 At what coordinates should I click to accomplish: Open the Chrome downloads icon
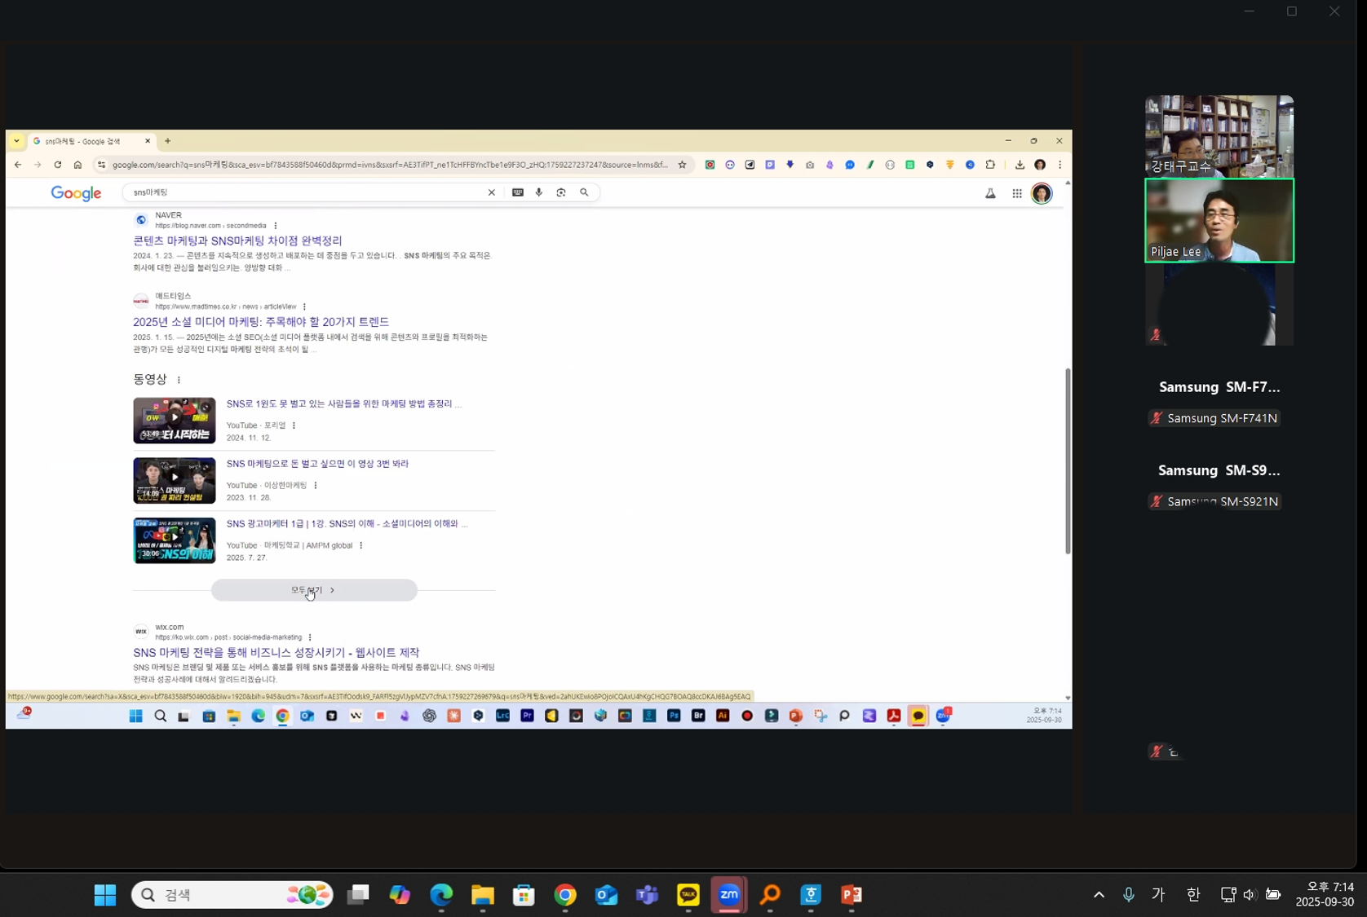1020,165
